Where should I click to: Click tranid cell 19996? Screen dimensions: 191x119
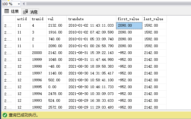(x=38, y=80)
